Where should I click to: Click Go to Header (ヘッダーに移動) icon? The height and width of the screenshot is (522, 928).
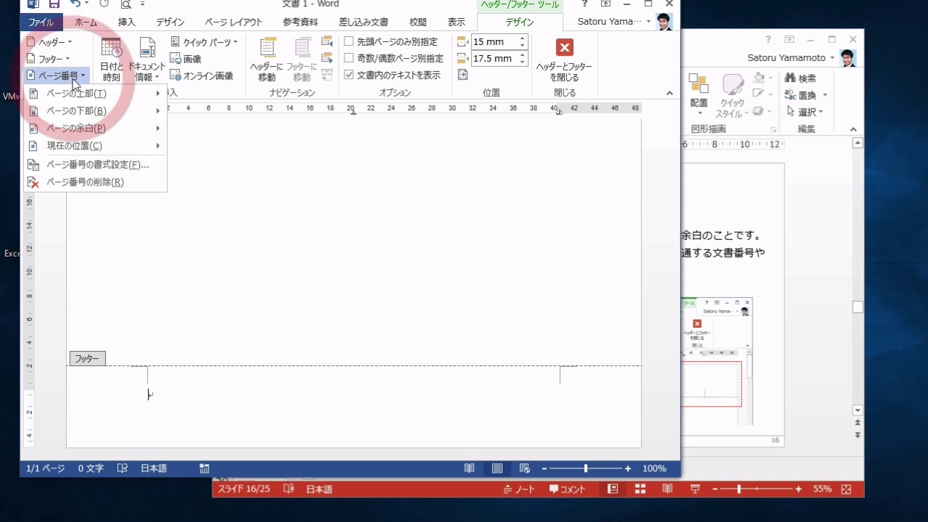[x=267, y=49]
